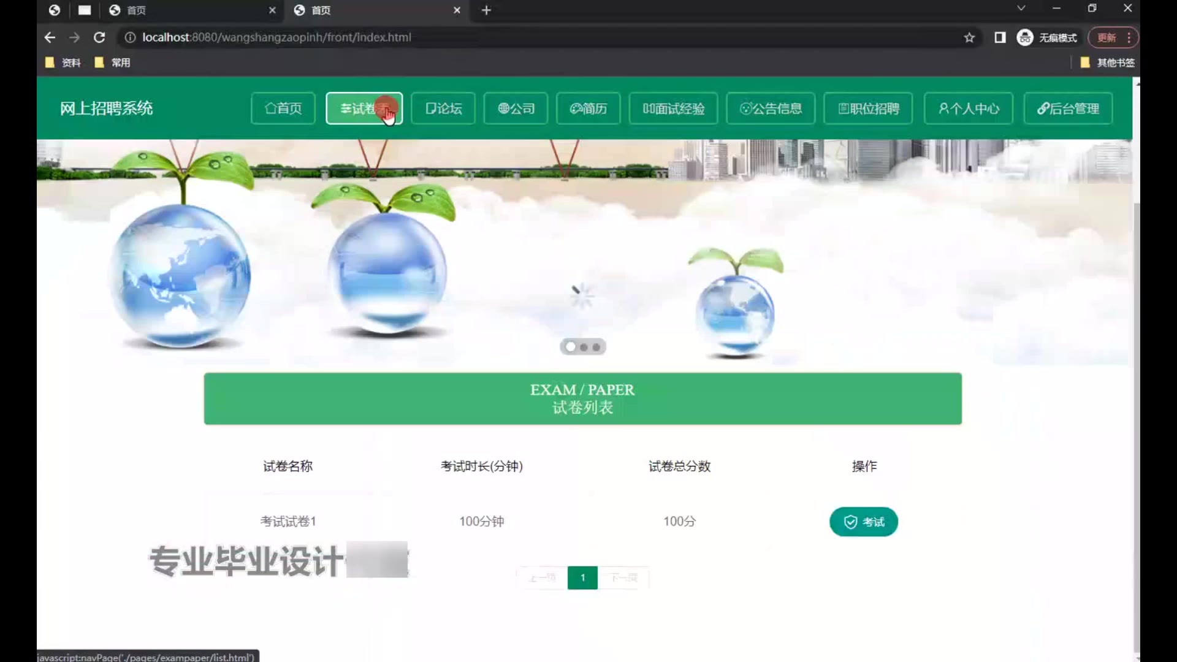Select the second carousel indicator dot
This screenshot has width=1177, height=662.
584,347
